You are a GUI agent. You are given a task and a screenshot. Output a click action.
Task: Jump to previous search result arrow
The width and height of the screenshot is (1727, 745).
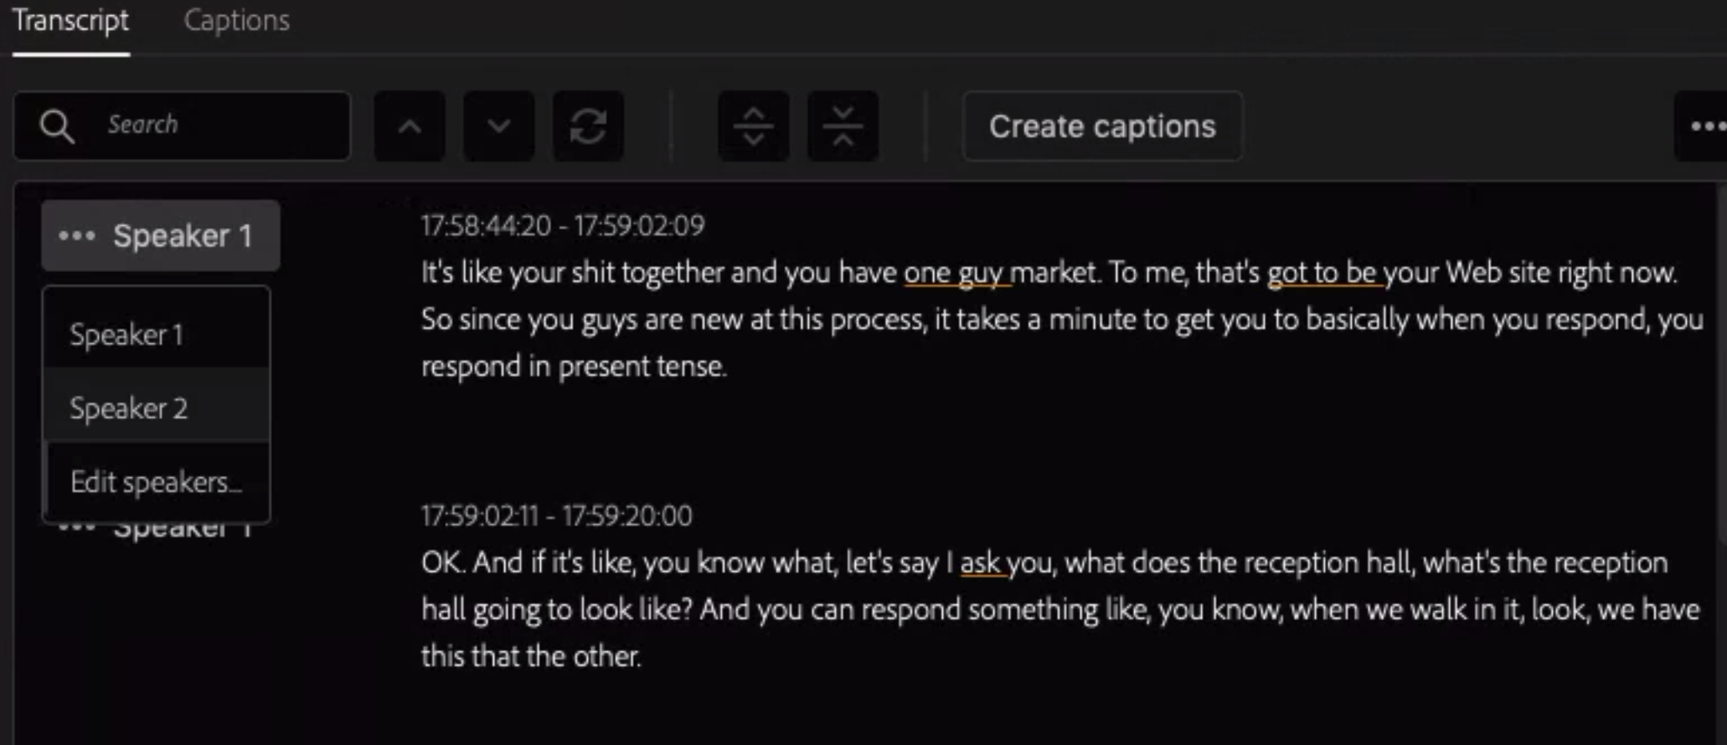click(410, 126)
